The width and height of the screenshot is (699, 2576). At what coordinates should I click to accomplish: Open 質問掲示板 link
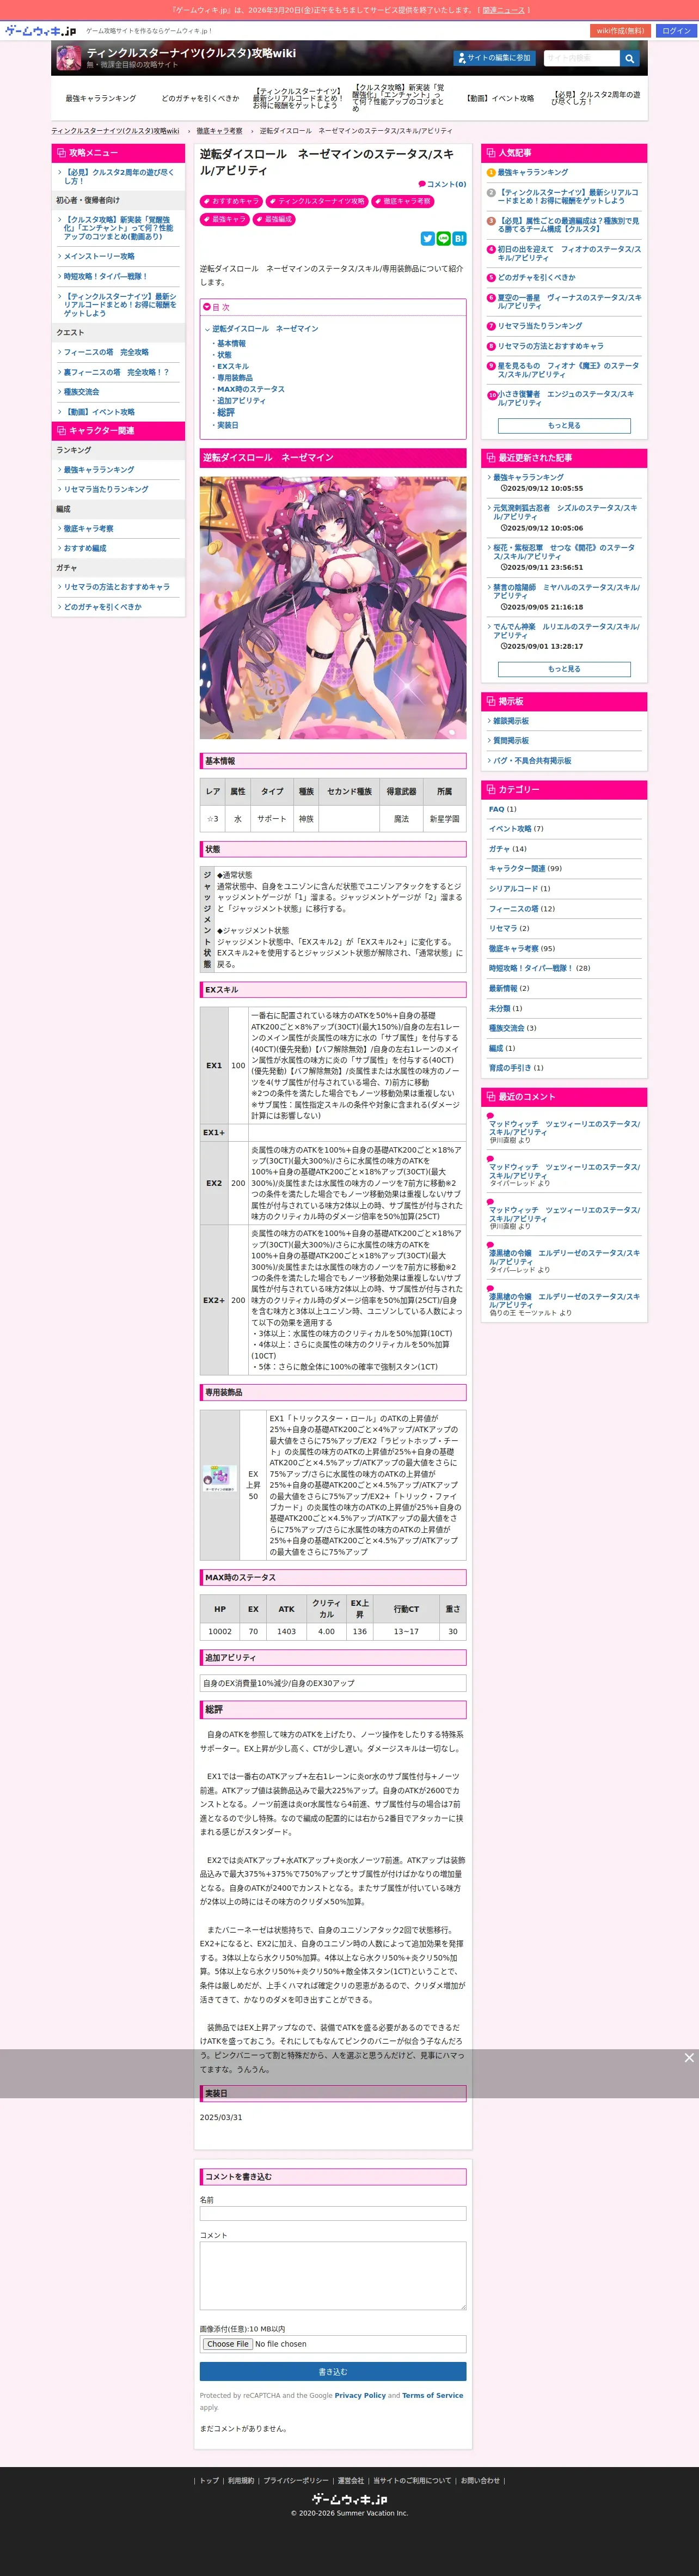pyautogui.click(x=511, y=741)
